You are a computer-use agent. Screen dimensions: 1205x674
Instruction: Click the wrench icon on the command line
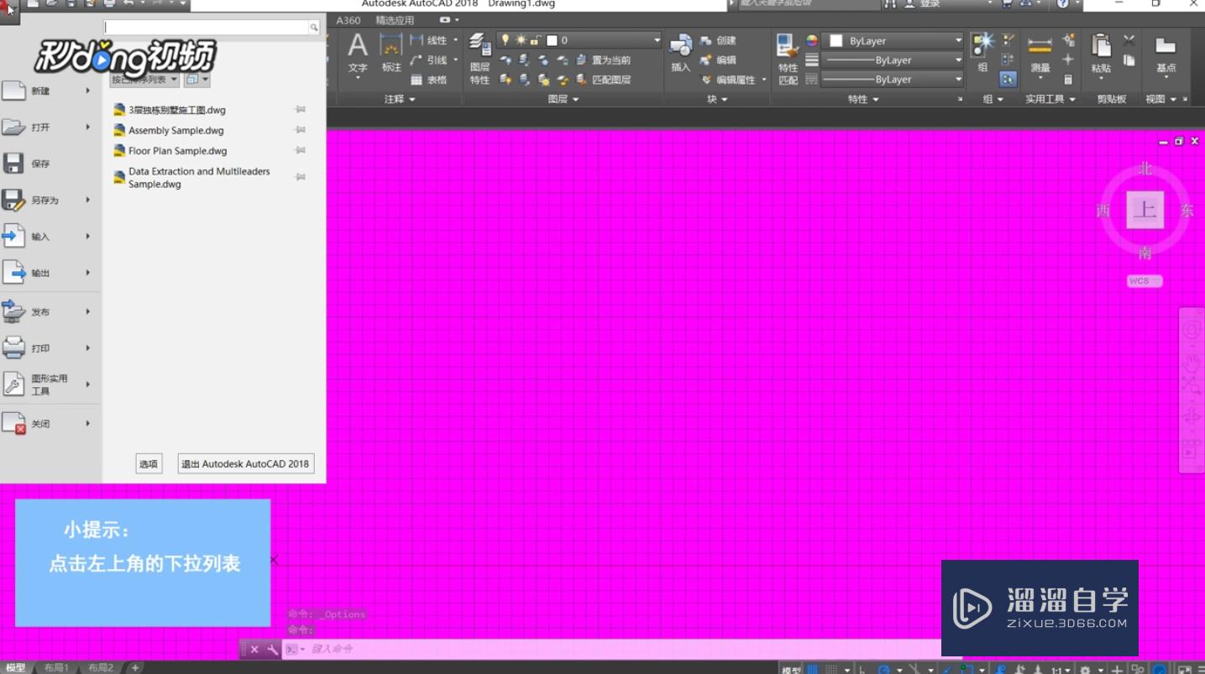272,649
